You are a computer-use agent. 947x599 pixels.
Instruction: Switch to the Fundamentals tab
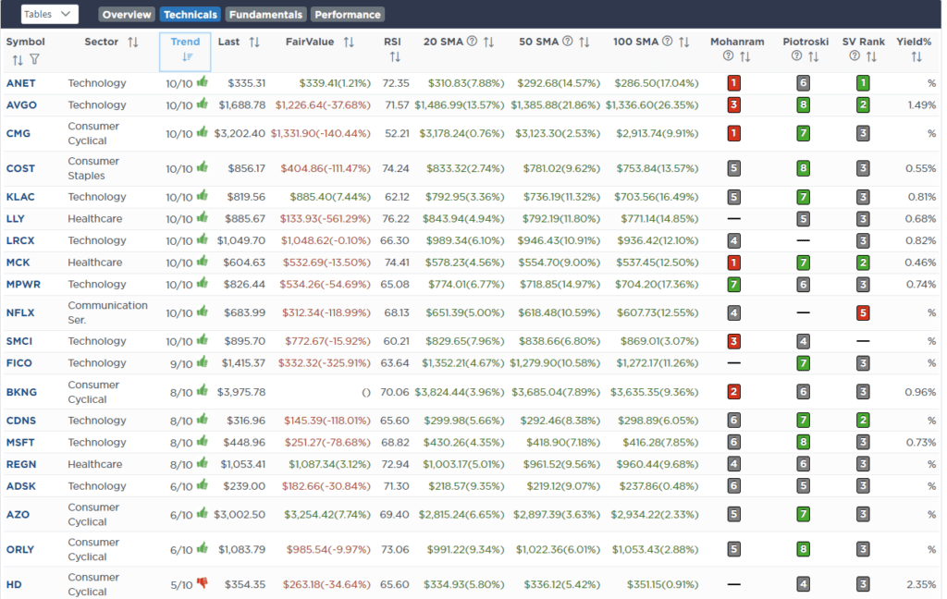coord(265,14)
